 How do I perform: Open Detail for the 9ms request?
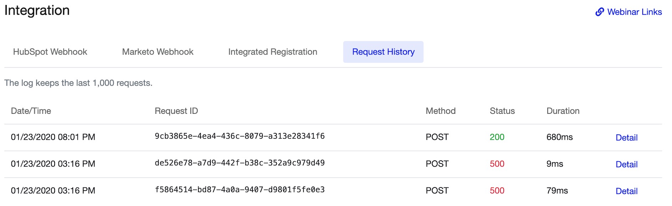click(626, 164)
